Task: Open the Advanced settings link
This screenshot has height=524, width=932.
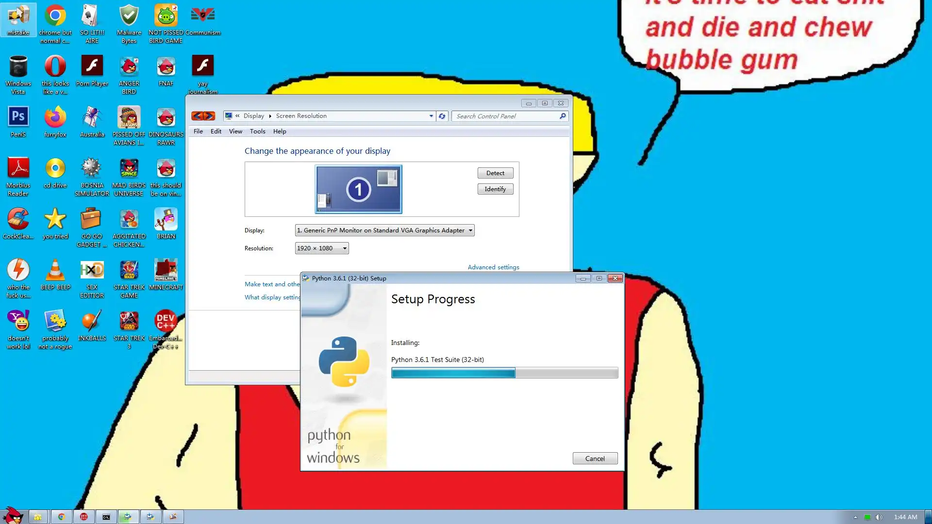Action: click(x=493, y=267)
